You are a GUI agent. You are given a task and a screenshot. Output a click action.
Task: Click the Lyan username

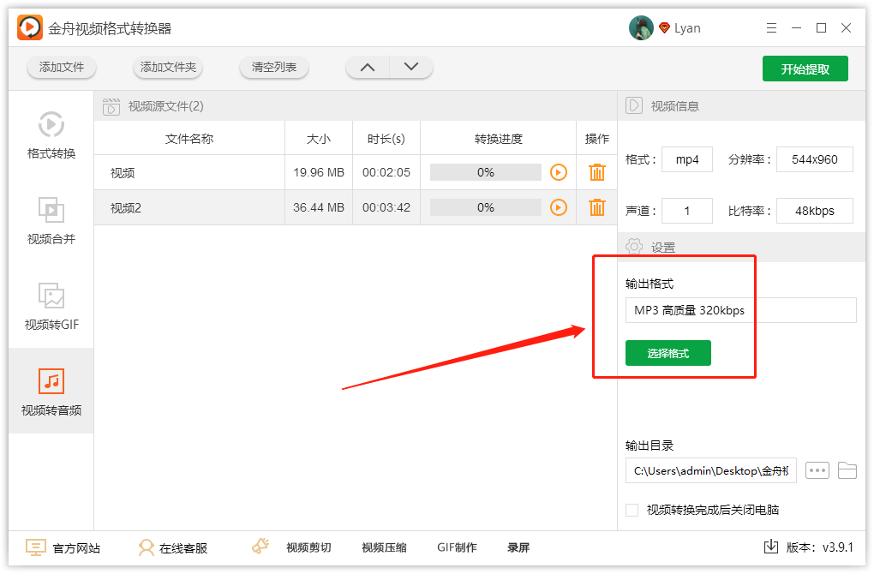687,28
